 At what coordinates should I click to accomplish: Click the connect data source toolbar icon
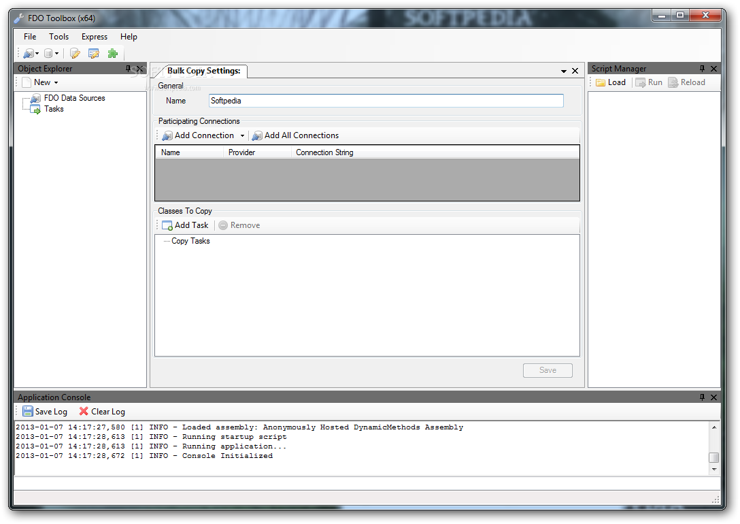pyautogui.click(x=29, y=53)
